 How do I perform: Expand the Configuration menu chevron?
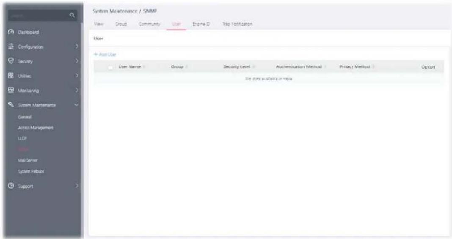pos(77,47)
